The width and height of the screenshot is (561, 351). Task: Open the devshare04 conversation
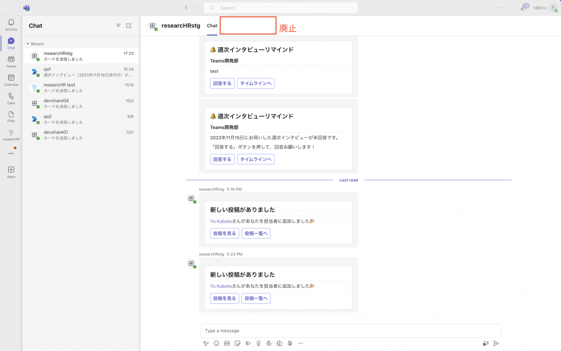click(x=81, y=103)
